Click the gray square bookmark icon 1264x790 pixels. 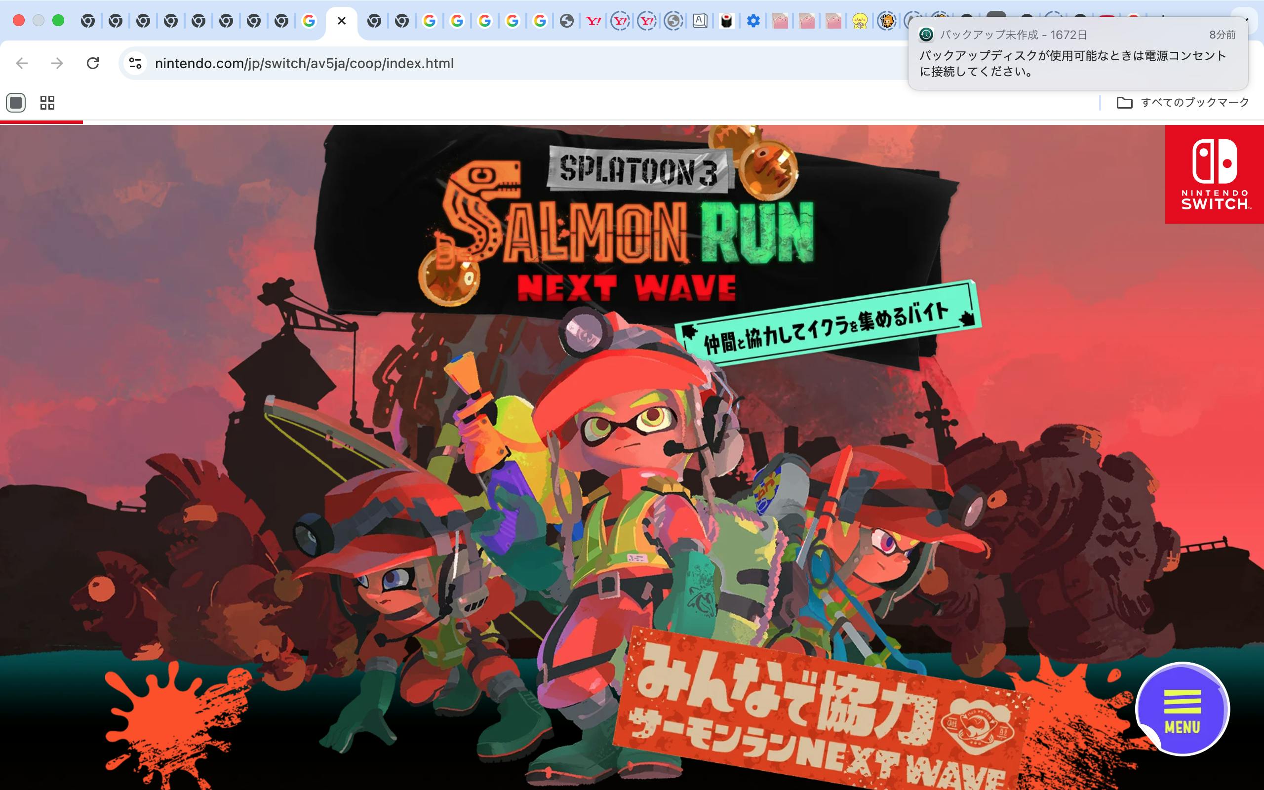16,102
